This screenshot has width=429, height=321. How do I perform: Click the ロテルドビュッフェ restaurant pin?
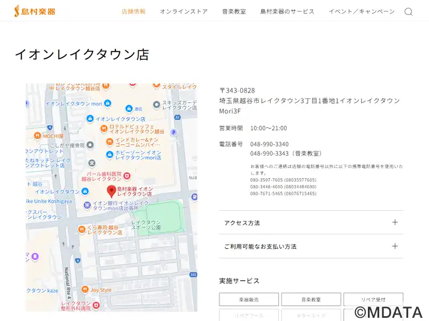point(103,128)
